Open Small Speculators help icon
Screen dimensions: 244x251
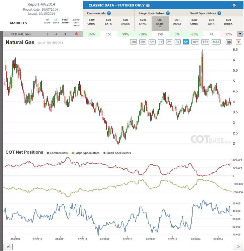(x=219, y=13)
